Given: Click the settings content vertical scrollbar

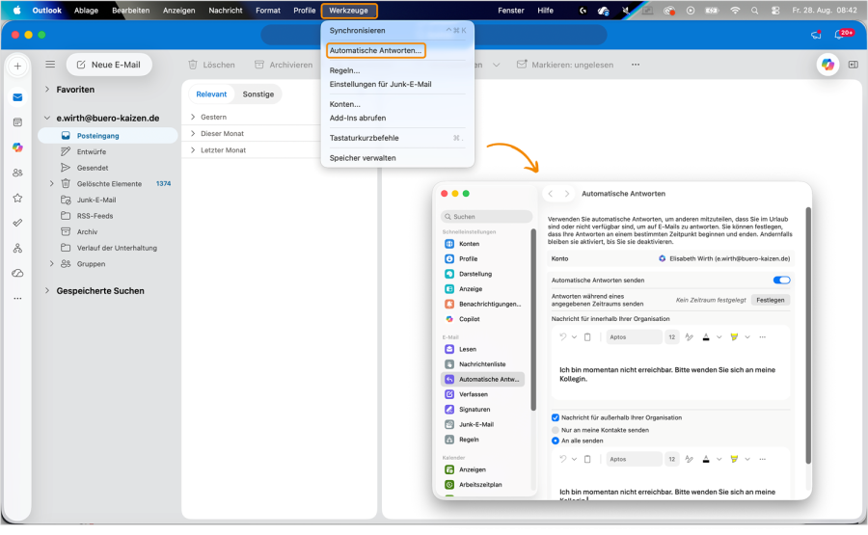Looking at the screenshot, I should pos(808,335).
